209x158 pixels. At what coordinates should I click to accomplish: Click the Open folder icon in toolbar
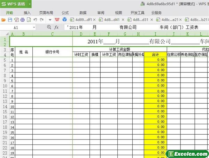[x=3, y=20]
